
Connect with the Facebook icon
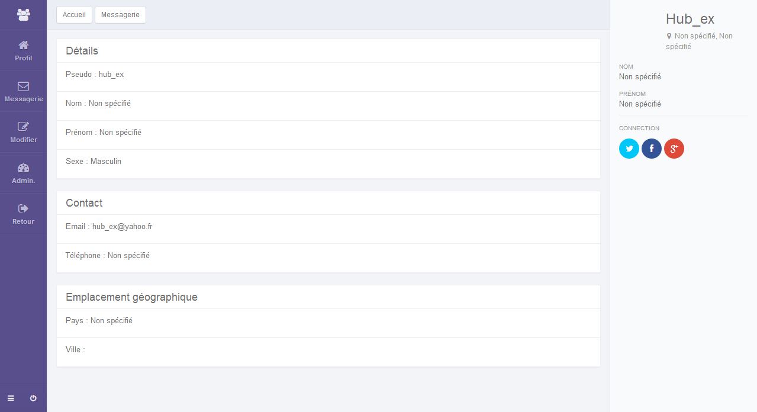point(652,149)
